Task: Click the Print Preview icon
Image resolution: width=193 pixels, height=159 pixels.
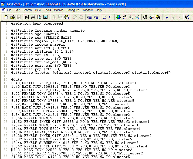Action: 39,17
